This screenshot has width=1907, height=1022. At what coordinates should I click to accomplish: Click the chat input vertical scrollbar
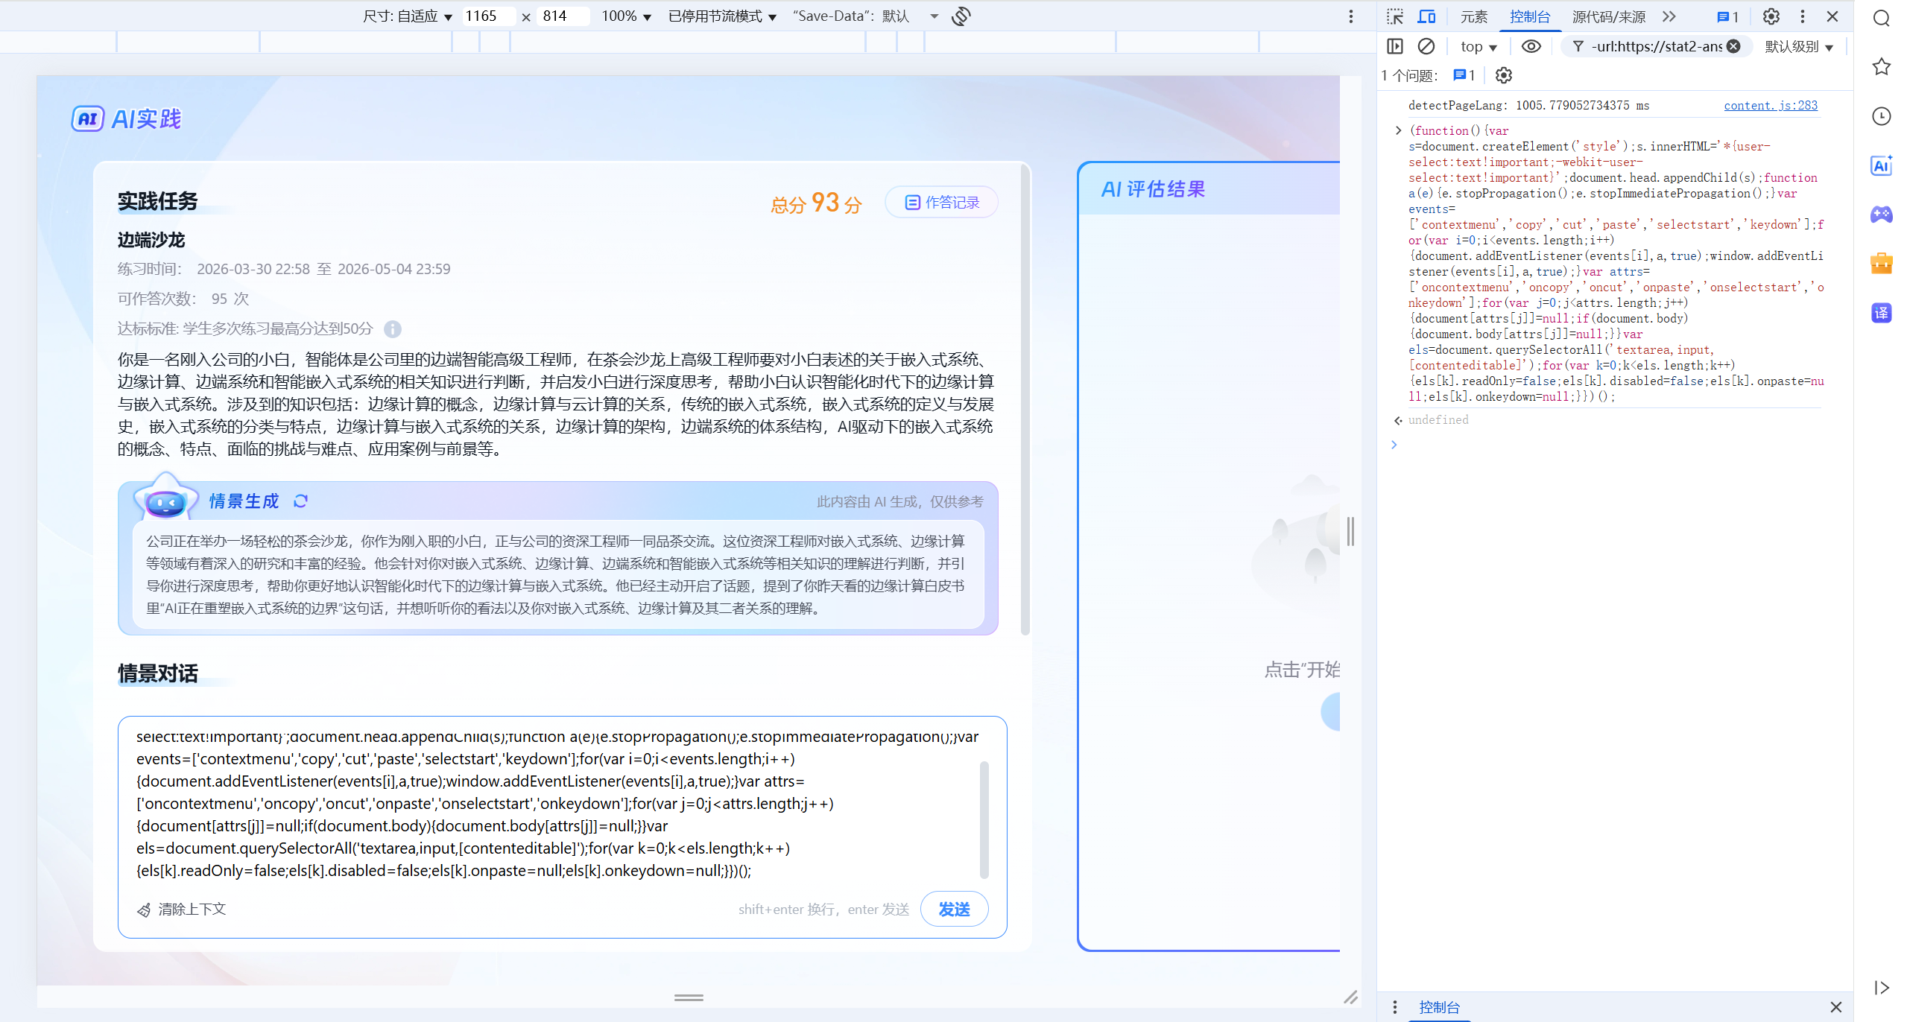tap(984, 819)
